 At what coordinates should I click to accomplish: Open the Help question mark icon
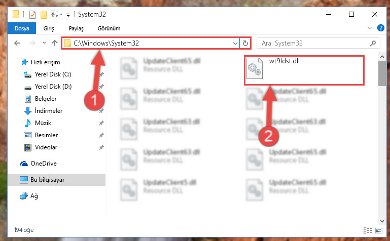[380, 28]
